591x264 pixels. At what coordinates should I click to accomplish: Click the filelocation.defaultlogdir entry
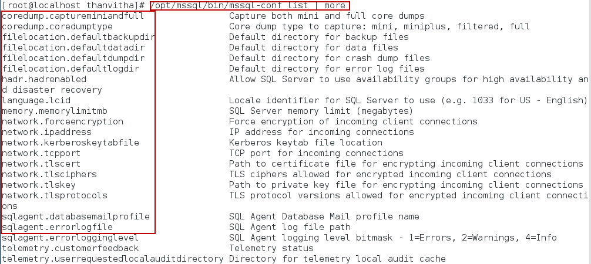pos(70,69)
